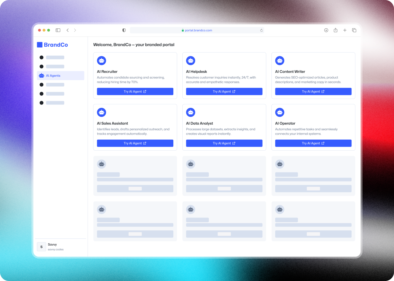Click the BrandCo logo square

coord(39,44)
